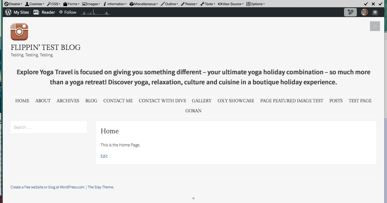Select the Oxy Showcase navigation item
Screen dimensions: 387x203
point(236,101)
